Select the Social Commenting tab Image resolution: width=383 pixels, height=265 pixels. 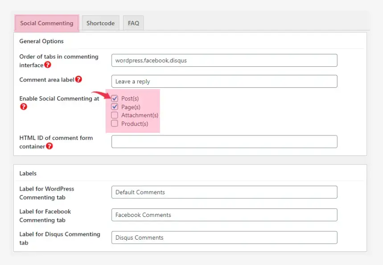click(47, 23)
